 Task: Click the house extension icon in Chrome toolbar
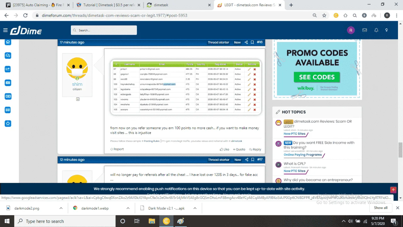[x=345, y=15]
